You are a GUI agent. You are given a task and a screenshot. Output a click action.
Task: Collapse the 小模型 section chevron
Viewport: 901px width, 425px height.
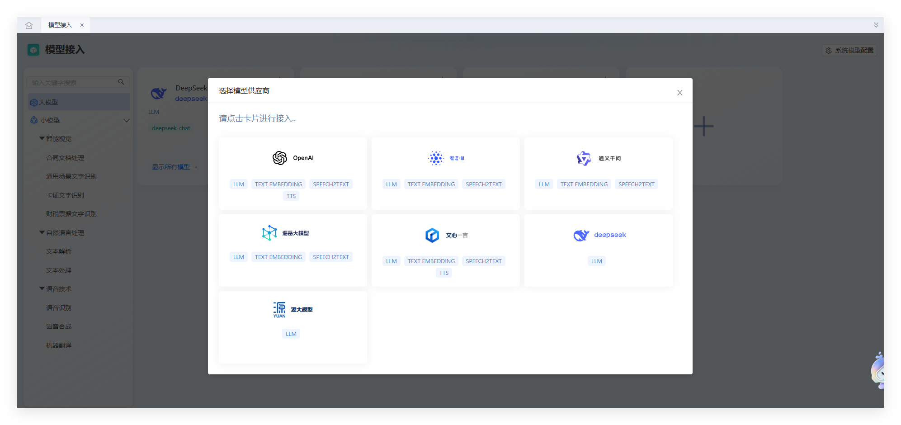[x=127, y=121]
